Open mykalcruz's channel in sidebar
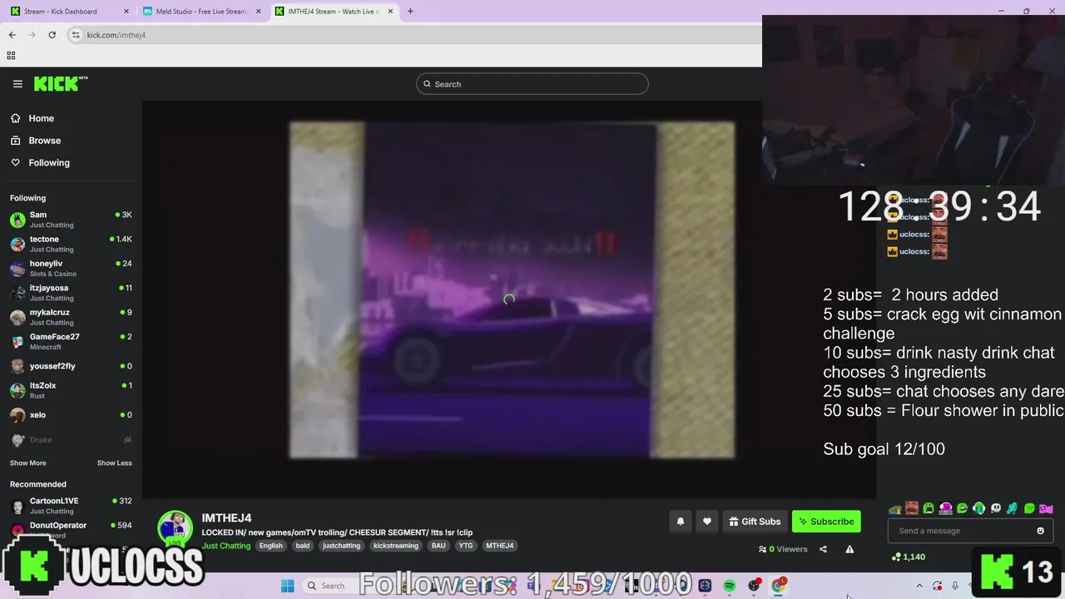This screenshot has height=599, width=1065. click(x=71, y=317)
